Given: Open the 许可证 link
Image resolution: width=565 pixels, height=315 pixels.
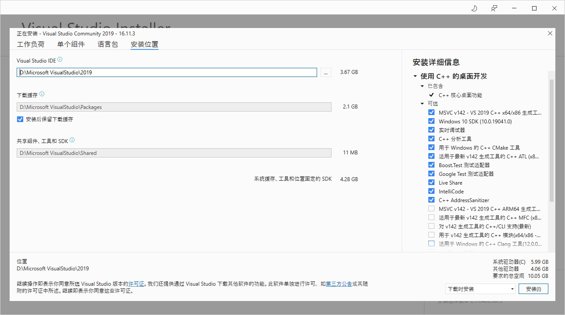Looking at the screenshot, I should pos(136,284).
